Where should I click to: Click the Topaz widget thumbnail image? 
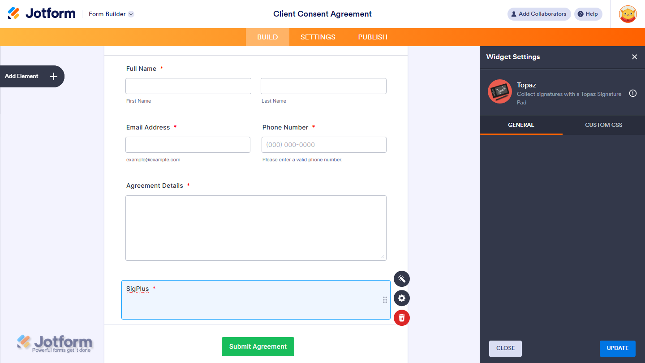click(499, 91)
